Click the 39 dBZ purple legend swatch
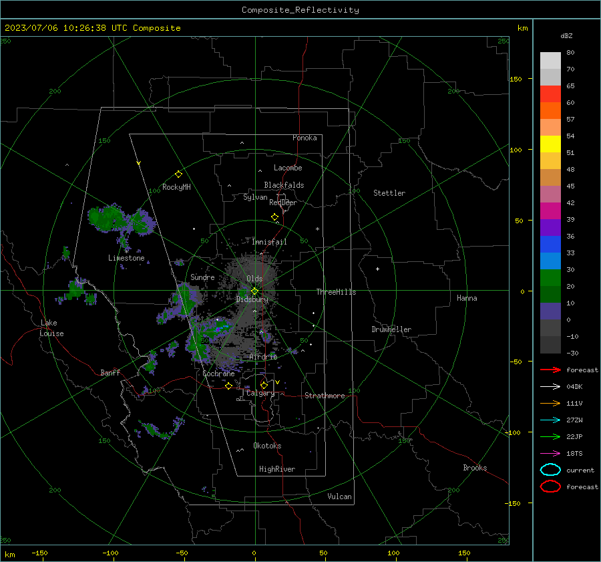 550,227
